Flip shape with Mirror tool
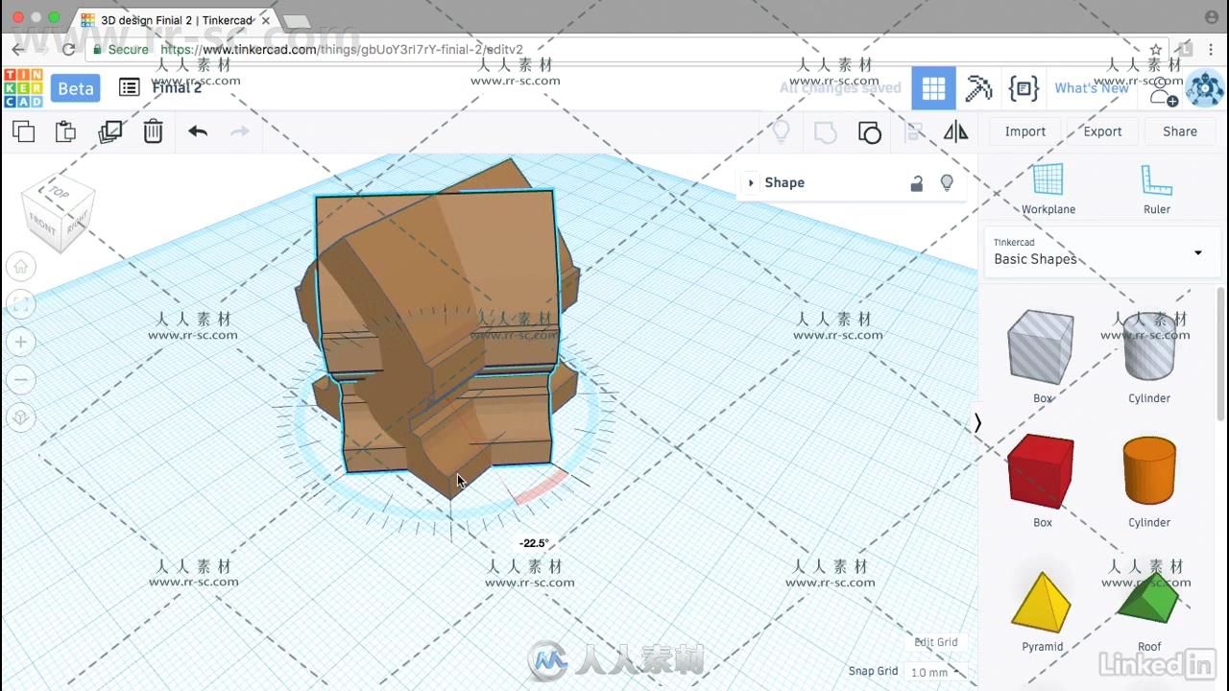1229x691 pixels. (955, 131)
